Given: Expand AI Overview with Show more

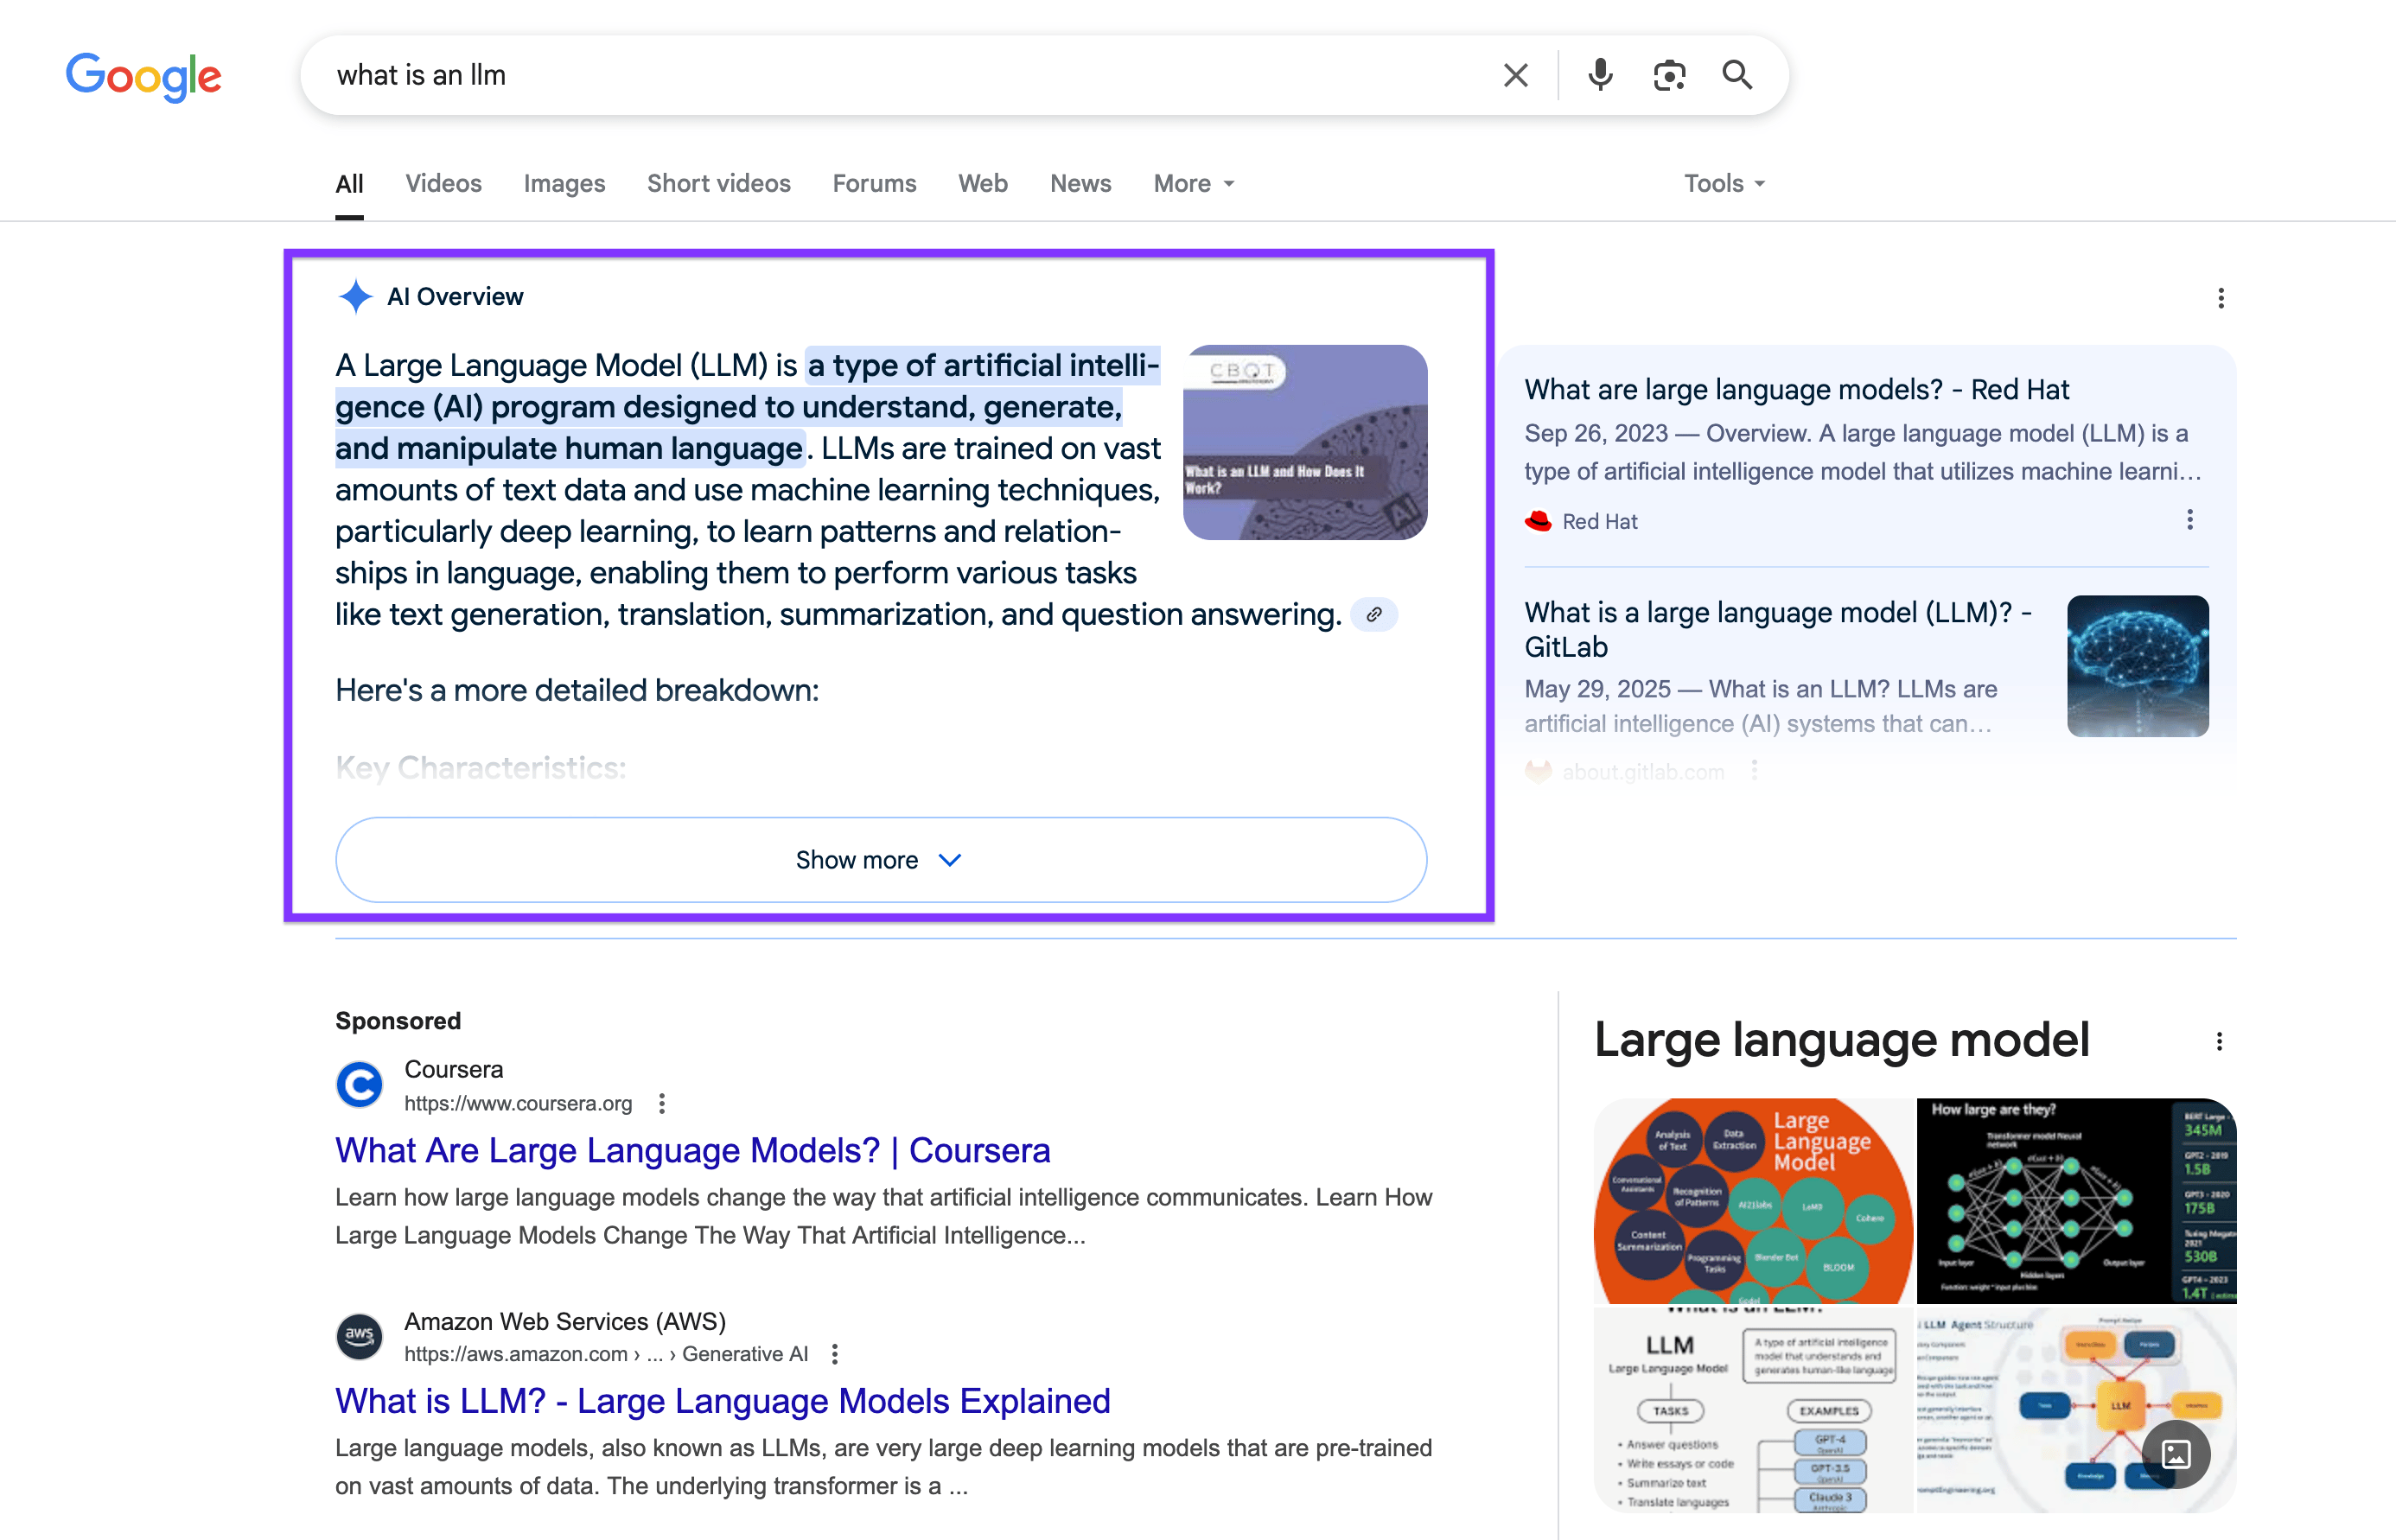Looking at the screenshot, I should pos(880,860).
